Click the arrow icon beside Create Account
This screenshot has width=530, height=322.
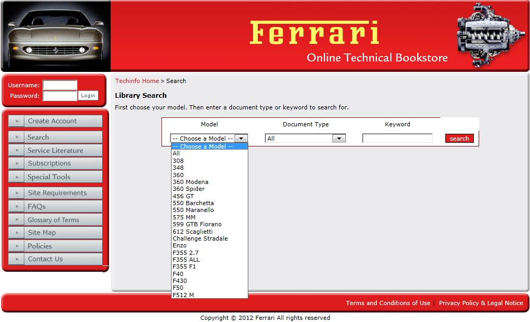[x=17, y=121]
